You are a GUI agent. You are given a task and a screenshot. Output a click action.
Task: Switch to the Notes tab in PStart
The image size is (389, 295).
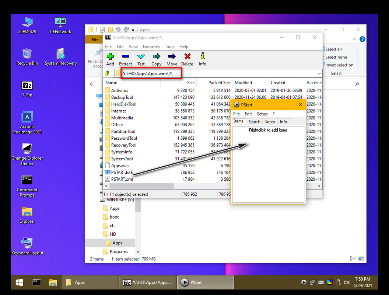click(x=269, y=122)
